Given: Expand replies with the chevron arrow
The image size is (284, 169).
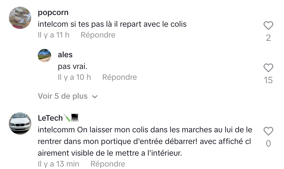Looking at the screenshot, I should tap(95, 97).
